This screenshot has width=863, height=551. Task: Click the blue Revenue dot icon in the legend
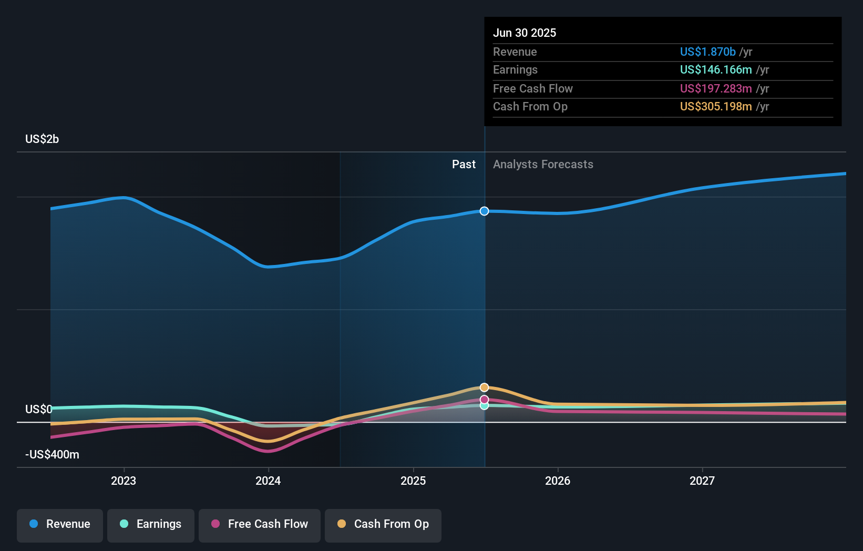(x=34, y=524)
